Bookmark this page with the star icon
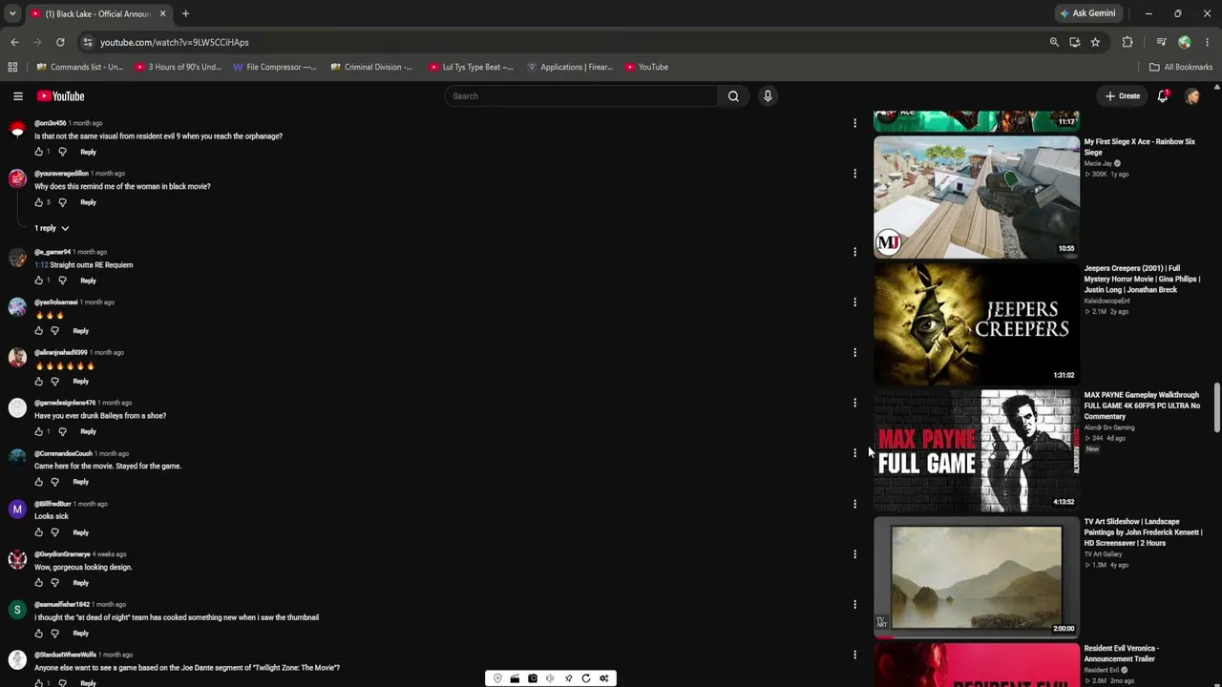Image resolution: width=1222 pixels, height=687 pixels. click(x=1095, y=42)
